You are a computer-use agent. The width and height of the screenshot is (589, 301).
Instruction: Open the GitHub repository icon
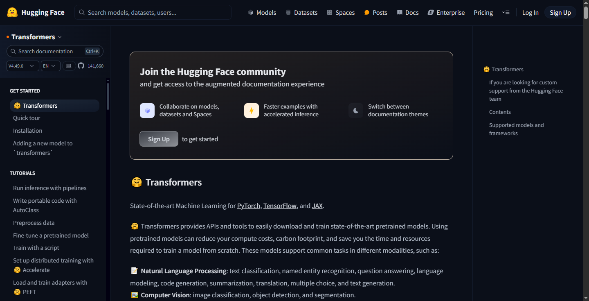point(81,66)
